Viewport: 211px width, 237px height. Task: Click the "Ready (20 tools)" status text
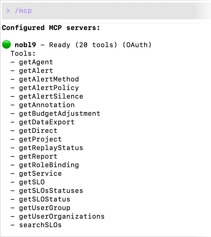pyautogui.click(x=83, y=45)
